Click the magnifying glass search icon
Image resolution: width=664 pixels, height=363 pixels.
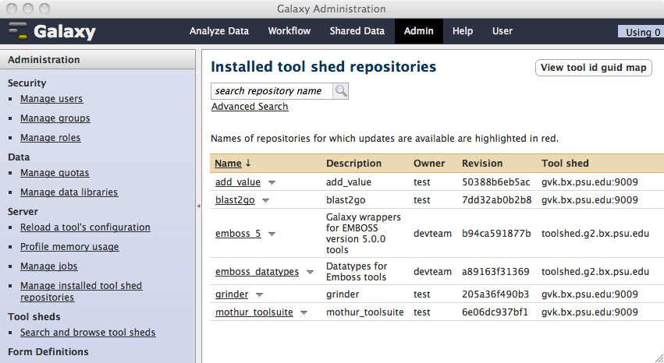[340, 91]
